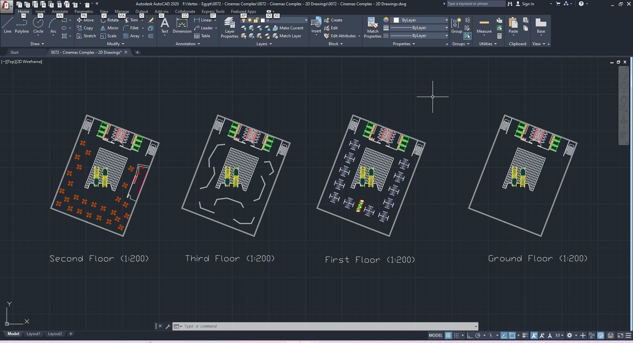Click the top-left viewport controls label
Viewport: 633px width, 343px height.
click(x=22, y=62)
